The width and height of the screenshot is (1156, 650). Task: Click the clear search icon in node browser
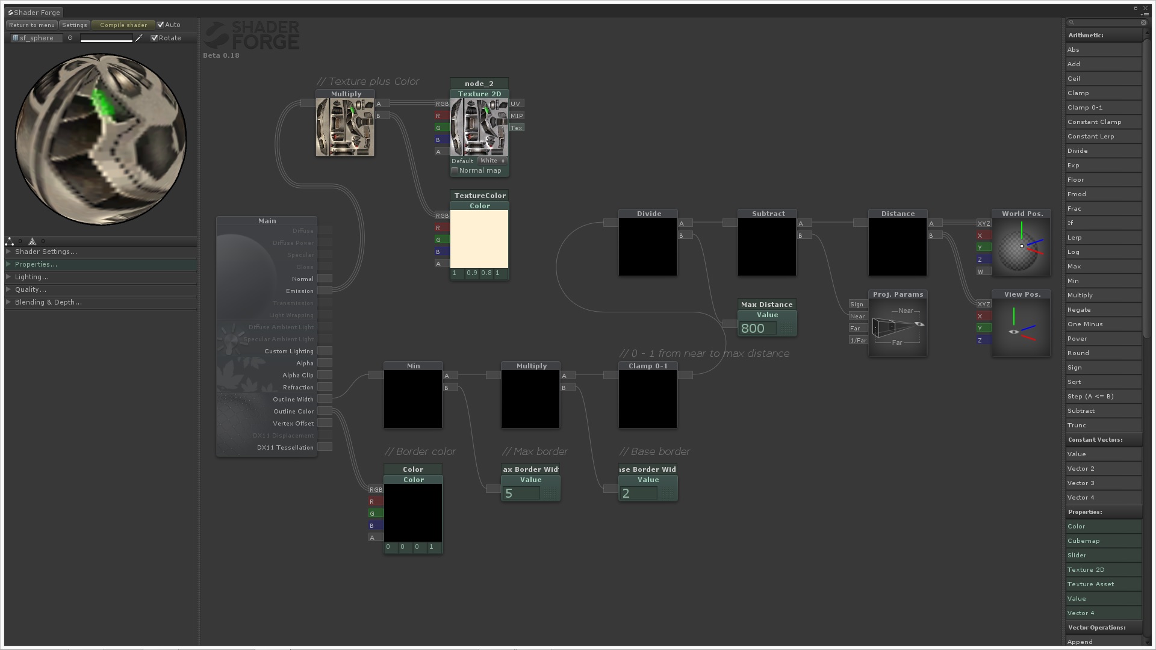point(1143,22)
